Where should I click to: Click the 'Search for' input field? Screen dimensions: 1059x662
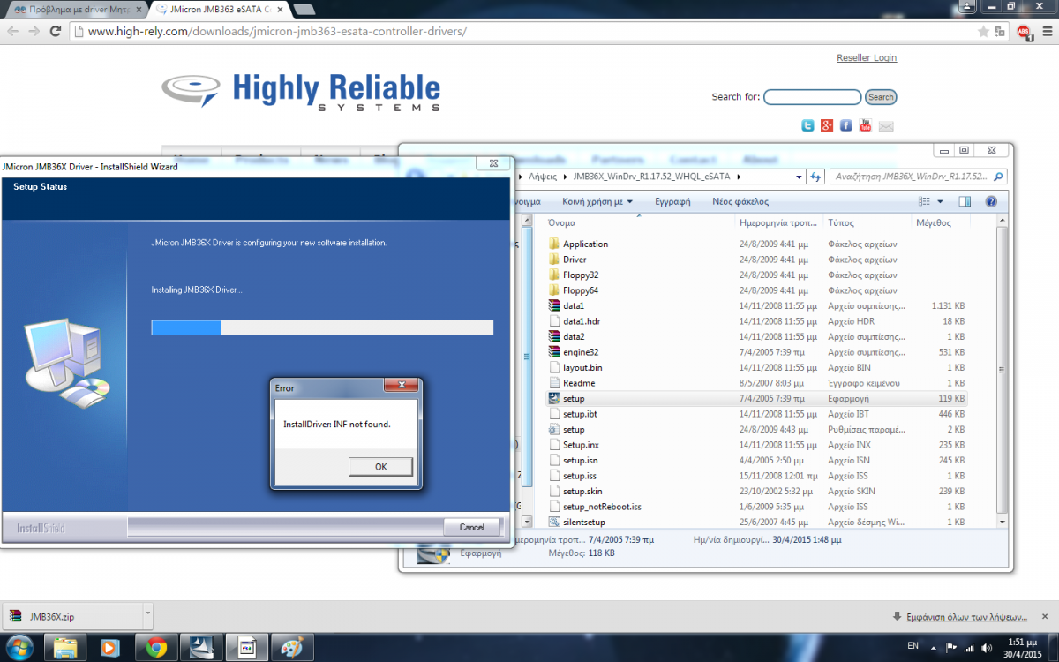(x=812, y=97)
